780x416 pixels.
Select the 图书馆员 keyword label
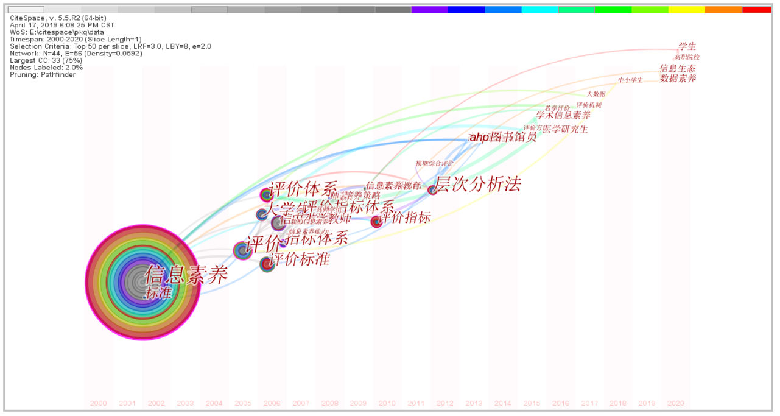tap(513, 137)
